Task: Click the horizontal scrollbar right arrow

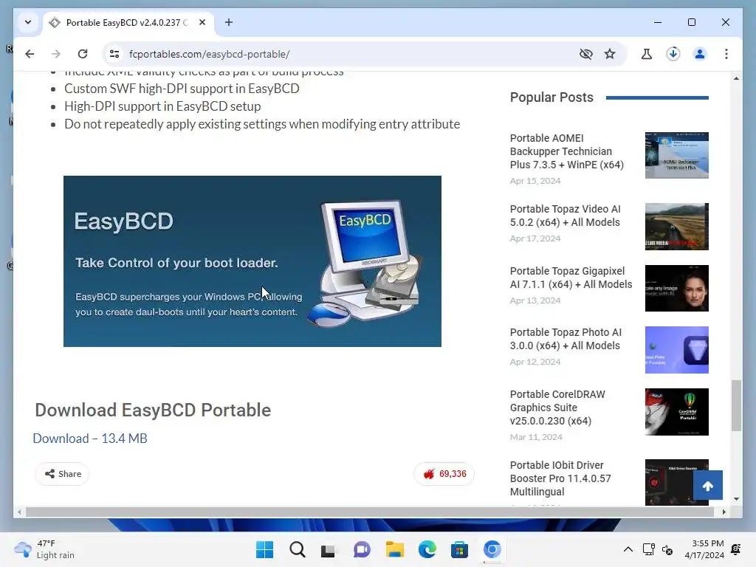Action: [724, 512]
